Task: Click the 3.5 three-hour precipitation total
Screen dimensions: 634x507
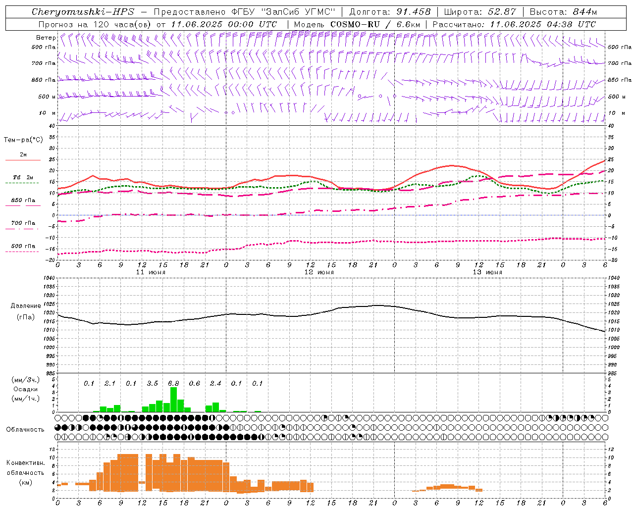Action: click(153, 384)
